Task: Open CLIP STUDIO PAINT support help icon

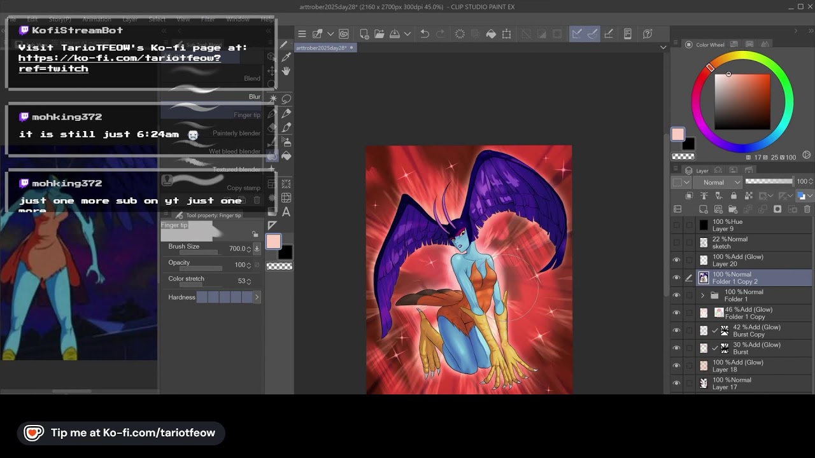Action: point(648,34)
